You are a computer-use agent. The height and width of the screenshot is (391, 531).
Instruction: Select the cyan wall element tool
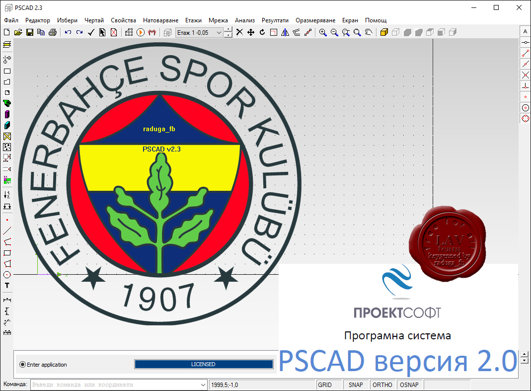(7, 125)
